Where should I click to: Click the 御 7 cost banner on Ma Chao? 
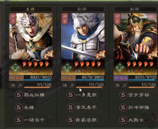pyautogui.click(x=13, y=19)
